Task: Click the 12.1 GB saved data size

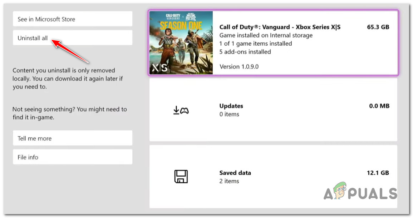Action: [378, 173]
